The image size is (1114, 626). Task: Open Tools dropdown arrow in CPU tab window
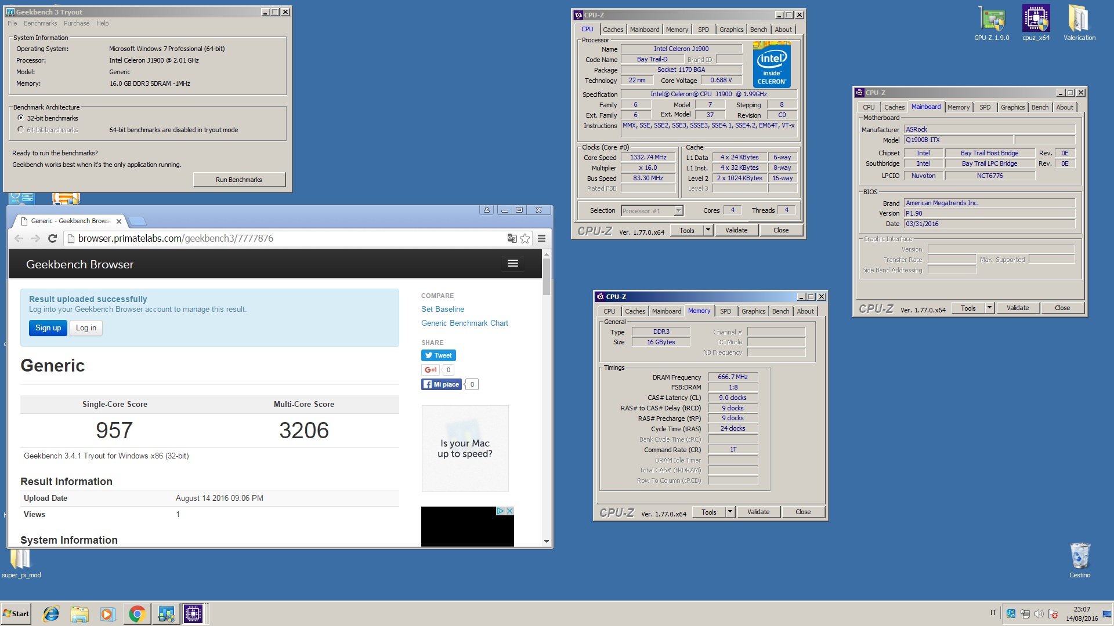[708, 230]
